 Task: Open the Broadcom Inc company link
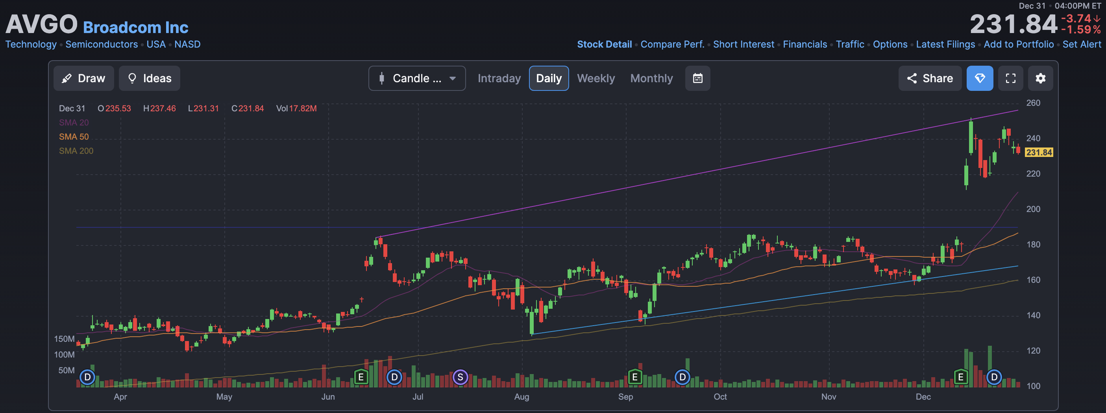coord(136,28)
